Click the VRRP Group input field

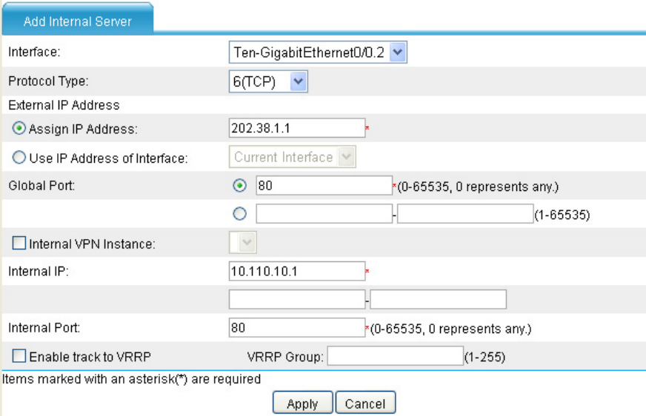pos(395,355)
